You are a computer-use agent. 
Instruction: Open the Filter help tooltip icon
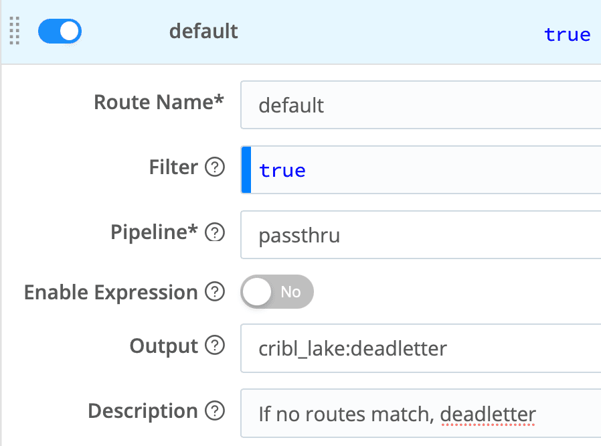click(214, 168)
